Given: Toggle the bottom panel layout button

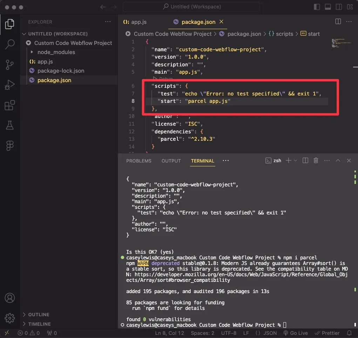Looking at the screenshot, I should click(328, 7).
